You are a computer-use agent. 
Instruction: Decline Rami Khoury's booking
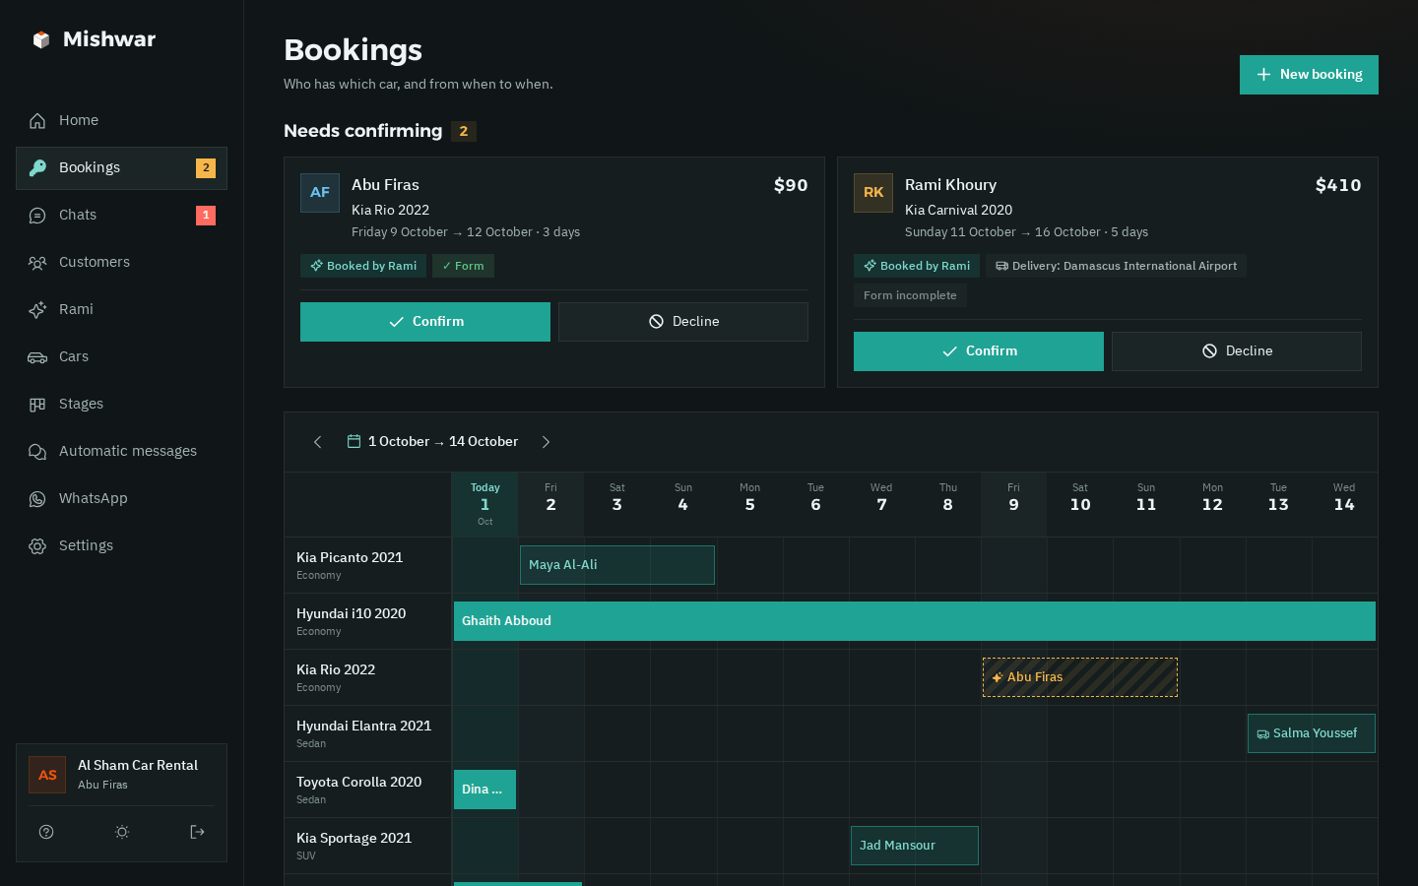[x=1237, y=351]
